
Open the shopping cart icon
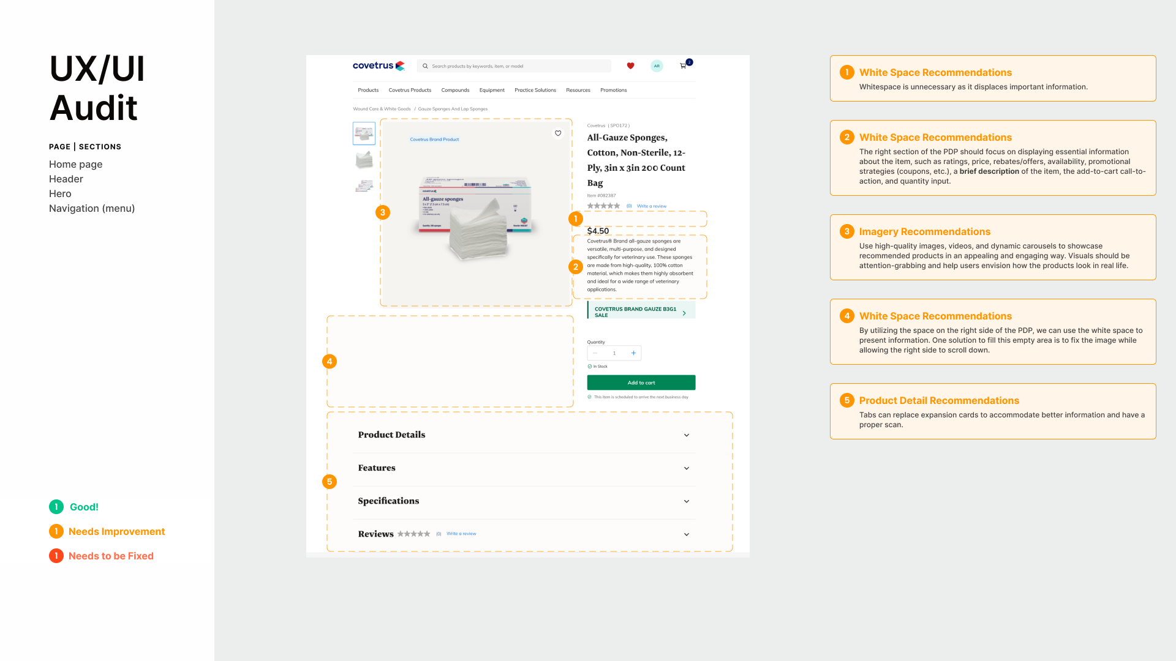pyautogui.click(x=684, y=65)
